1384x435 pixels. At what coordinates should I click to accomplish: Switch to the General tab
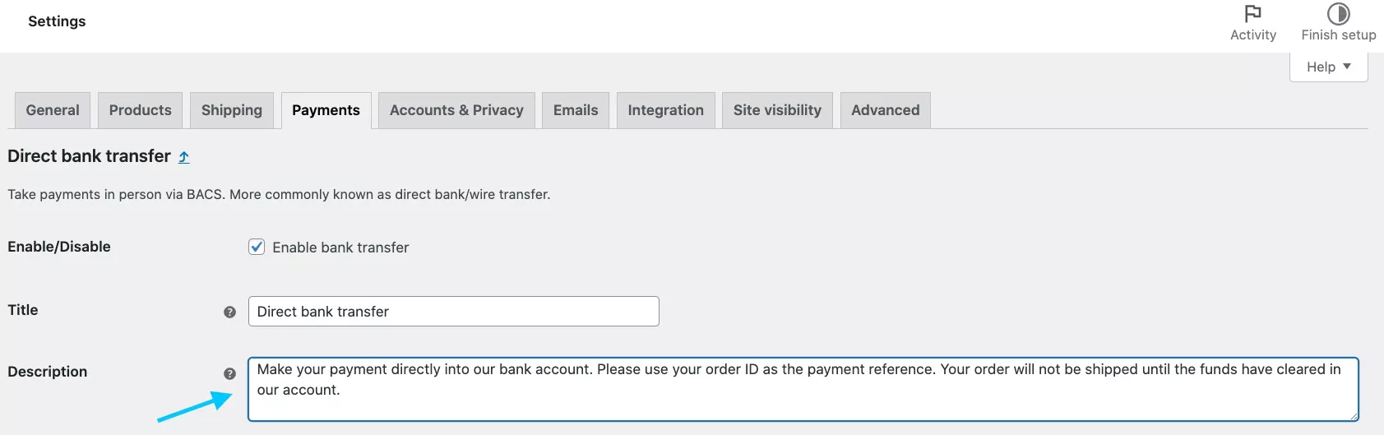53,110
